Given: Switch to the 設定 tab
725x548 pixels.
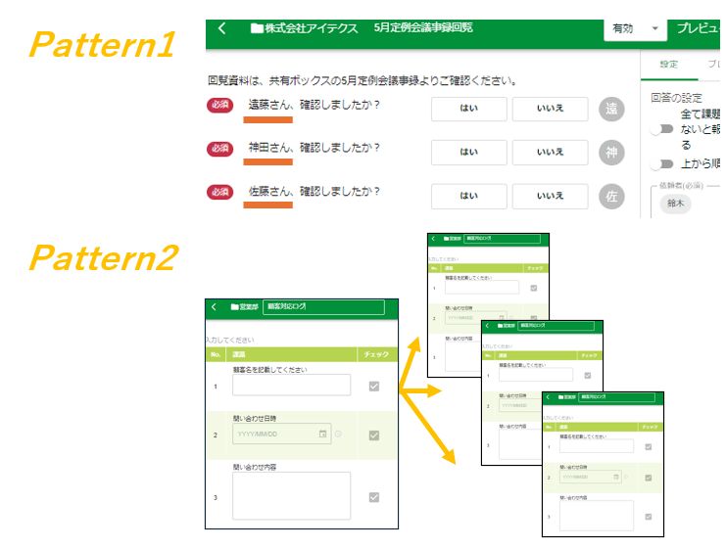Looking at the screenshot, I should (668, 64).
